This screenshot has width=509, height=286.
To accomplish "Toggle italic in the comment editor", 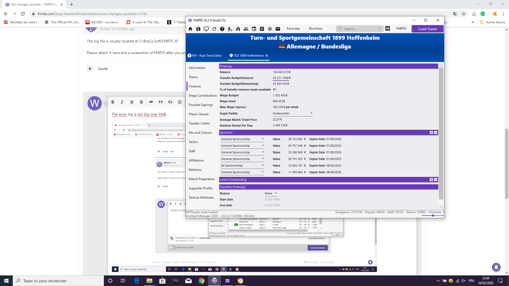I will pos(122,102).
